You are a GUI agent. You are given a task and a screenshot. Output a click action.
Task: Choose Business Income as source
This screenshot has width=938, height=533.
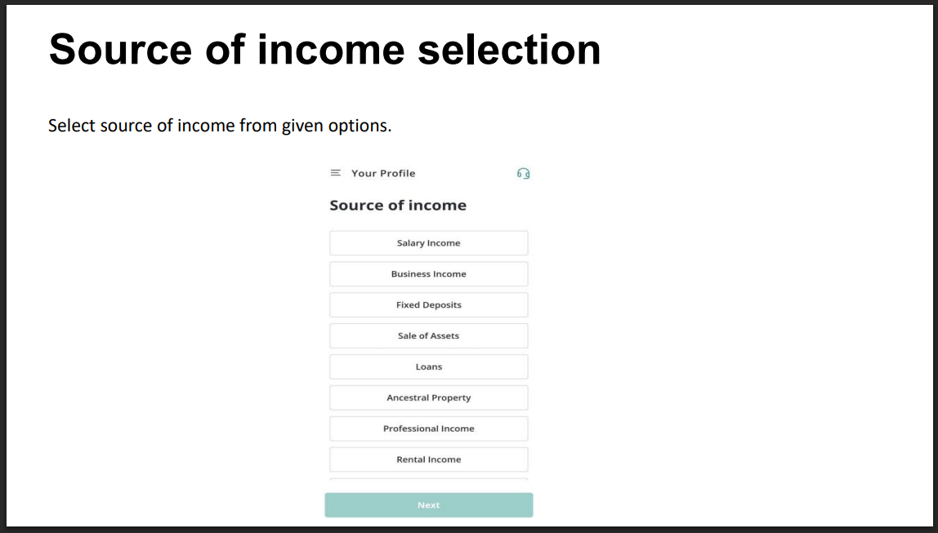429,274
